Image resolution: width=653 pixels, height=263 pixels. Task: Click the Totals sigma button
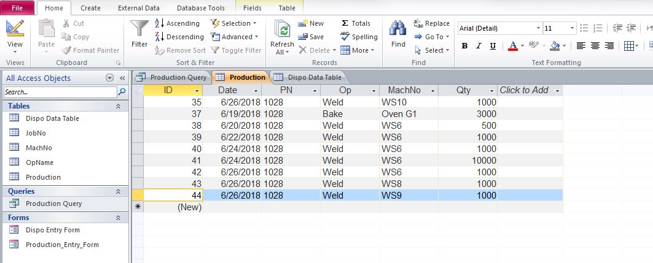(x=356, y=23)
